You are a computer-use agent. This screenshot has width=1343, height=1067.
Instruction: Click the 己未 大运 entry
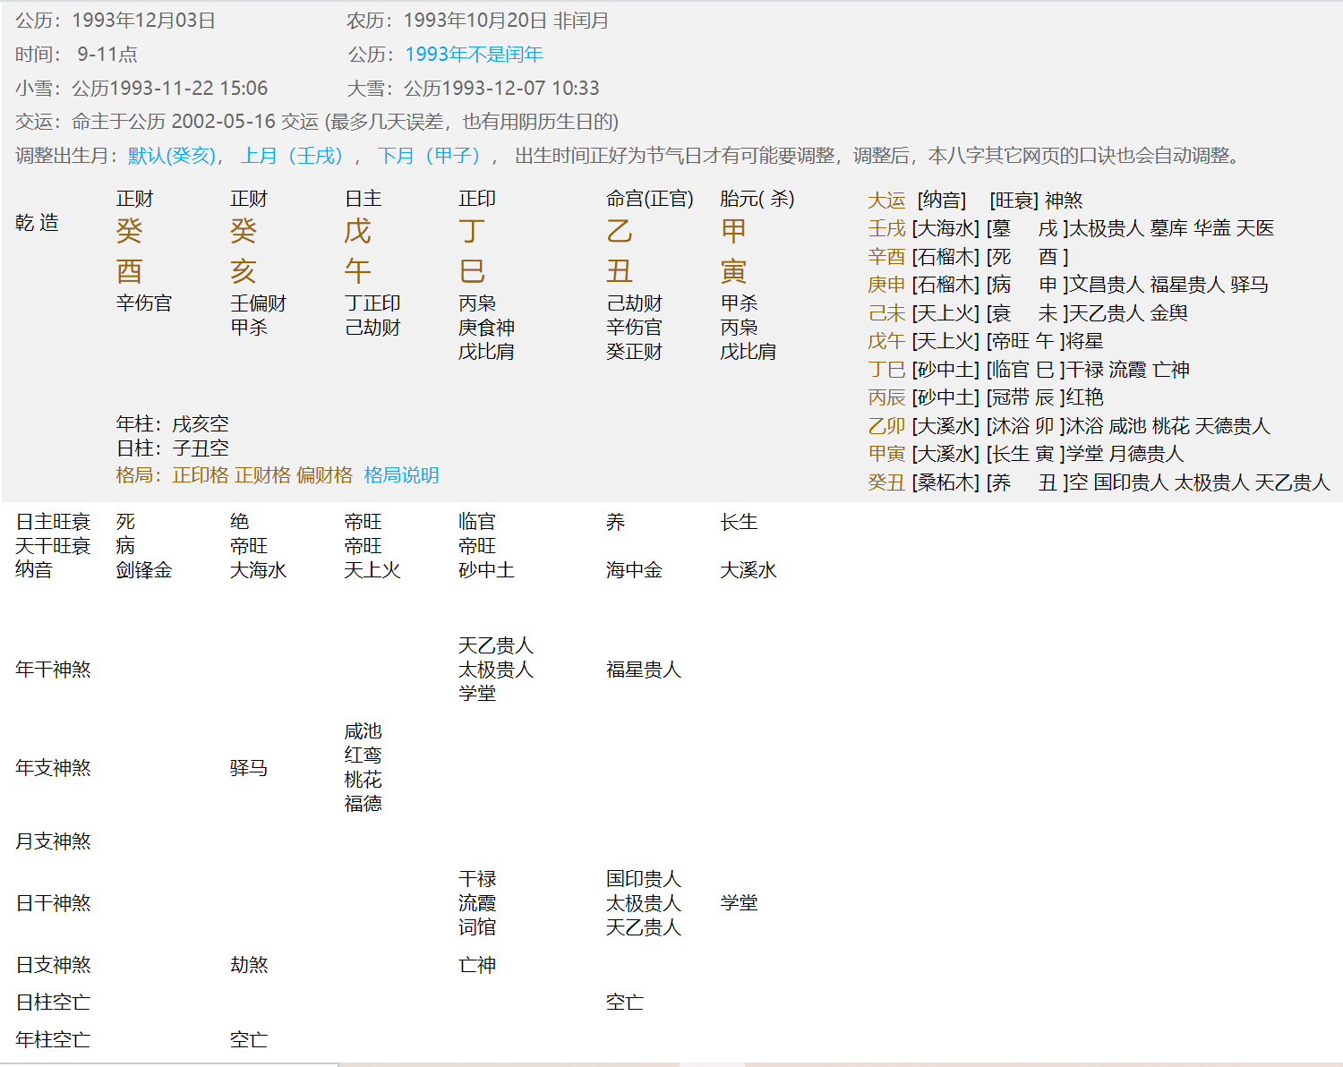click(886, 313)
